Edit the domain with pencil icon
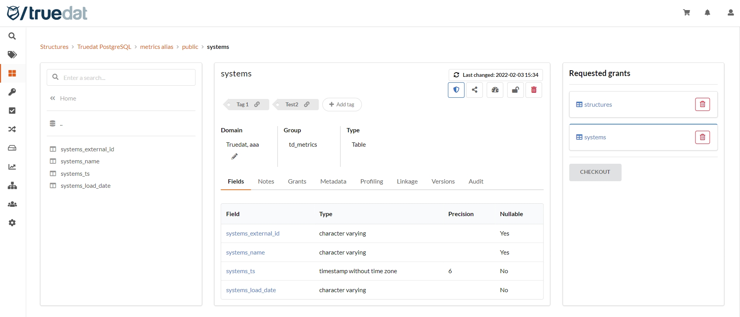Image resolution: width=740 pixels, height=317 pixels. (x=235, y=156)
